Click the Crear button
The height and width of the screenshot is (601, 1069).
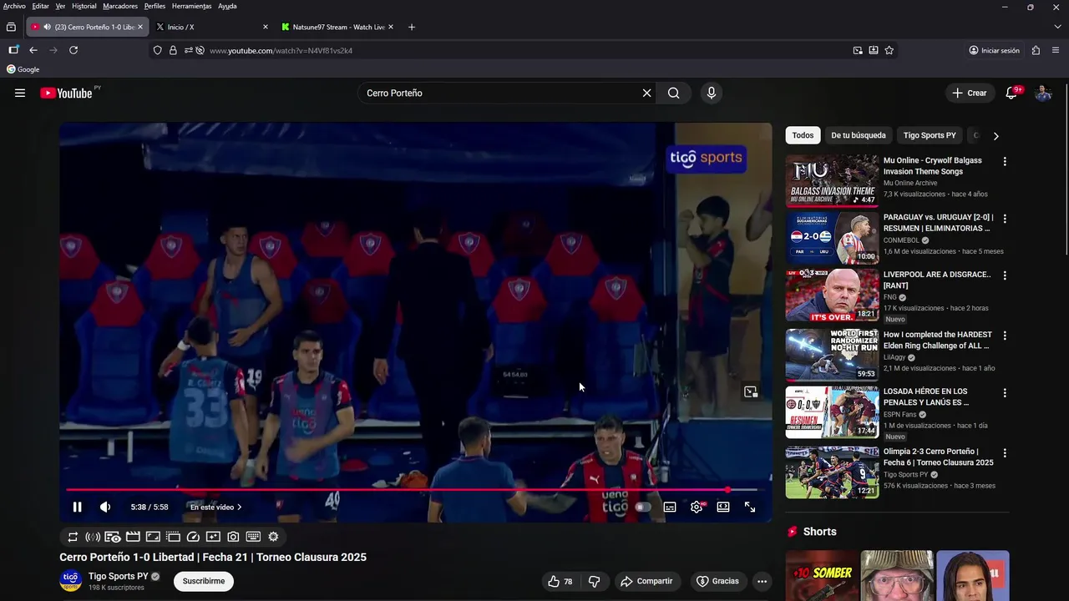pos(970,93)
